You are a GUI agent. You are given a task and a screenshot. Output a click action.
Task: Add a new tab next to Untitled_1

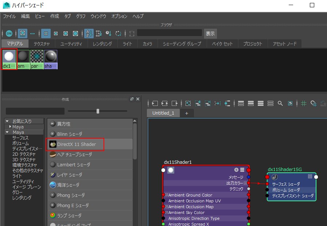tap(187, 113)
